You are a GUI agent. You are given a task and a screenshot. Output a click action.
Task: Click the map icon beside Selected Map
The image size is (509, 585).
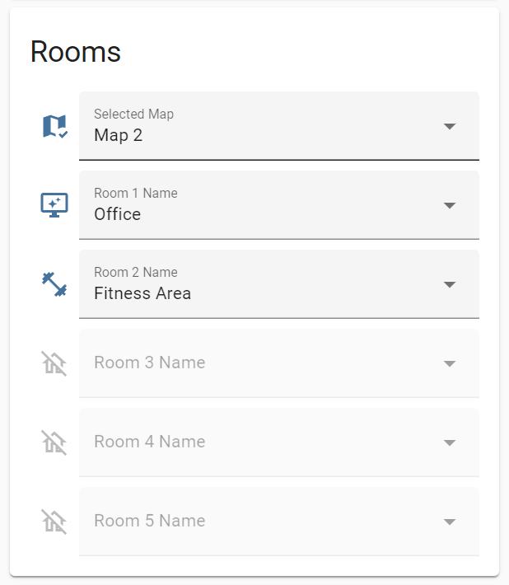point(55,126)
